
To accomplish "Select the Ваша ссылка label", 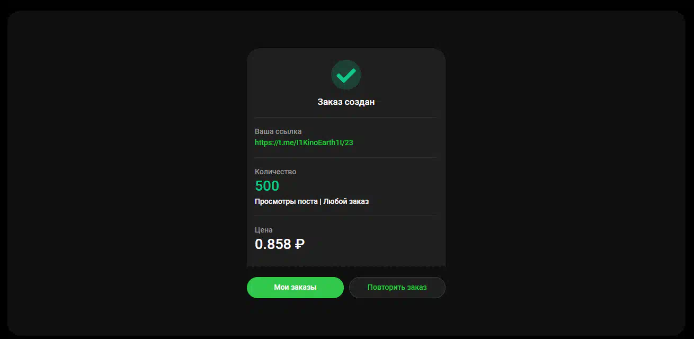I will click(278, 131).
